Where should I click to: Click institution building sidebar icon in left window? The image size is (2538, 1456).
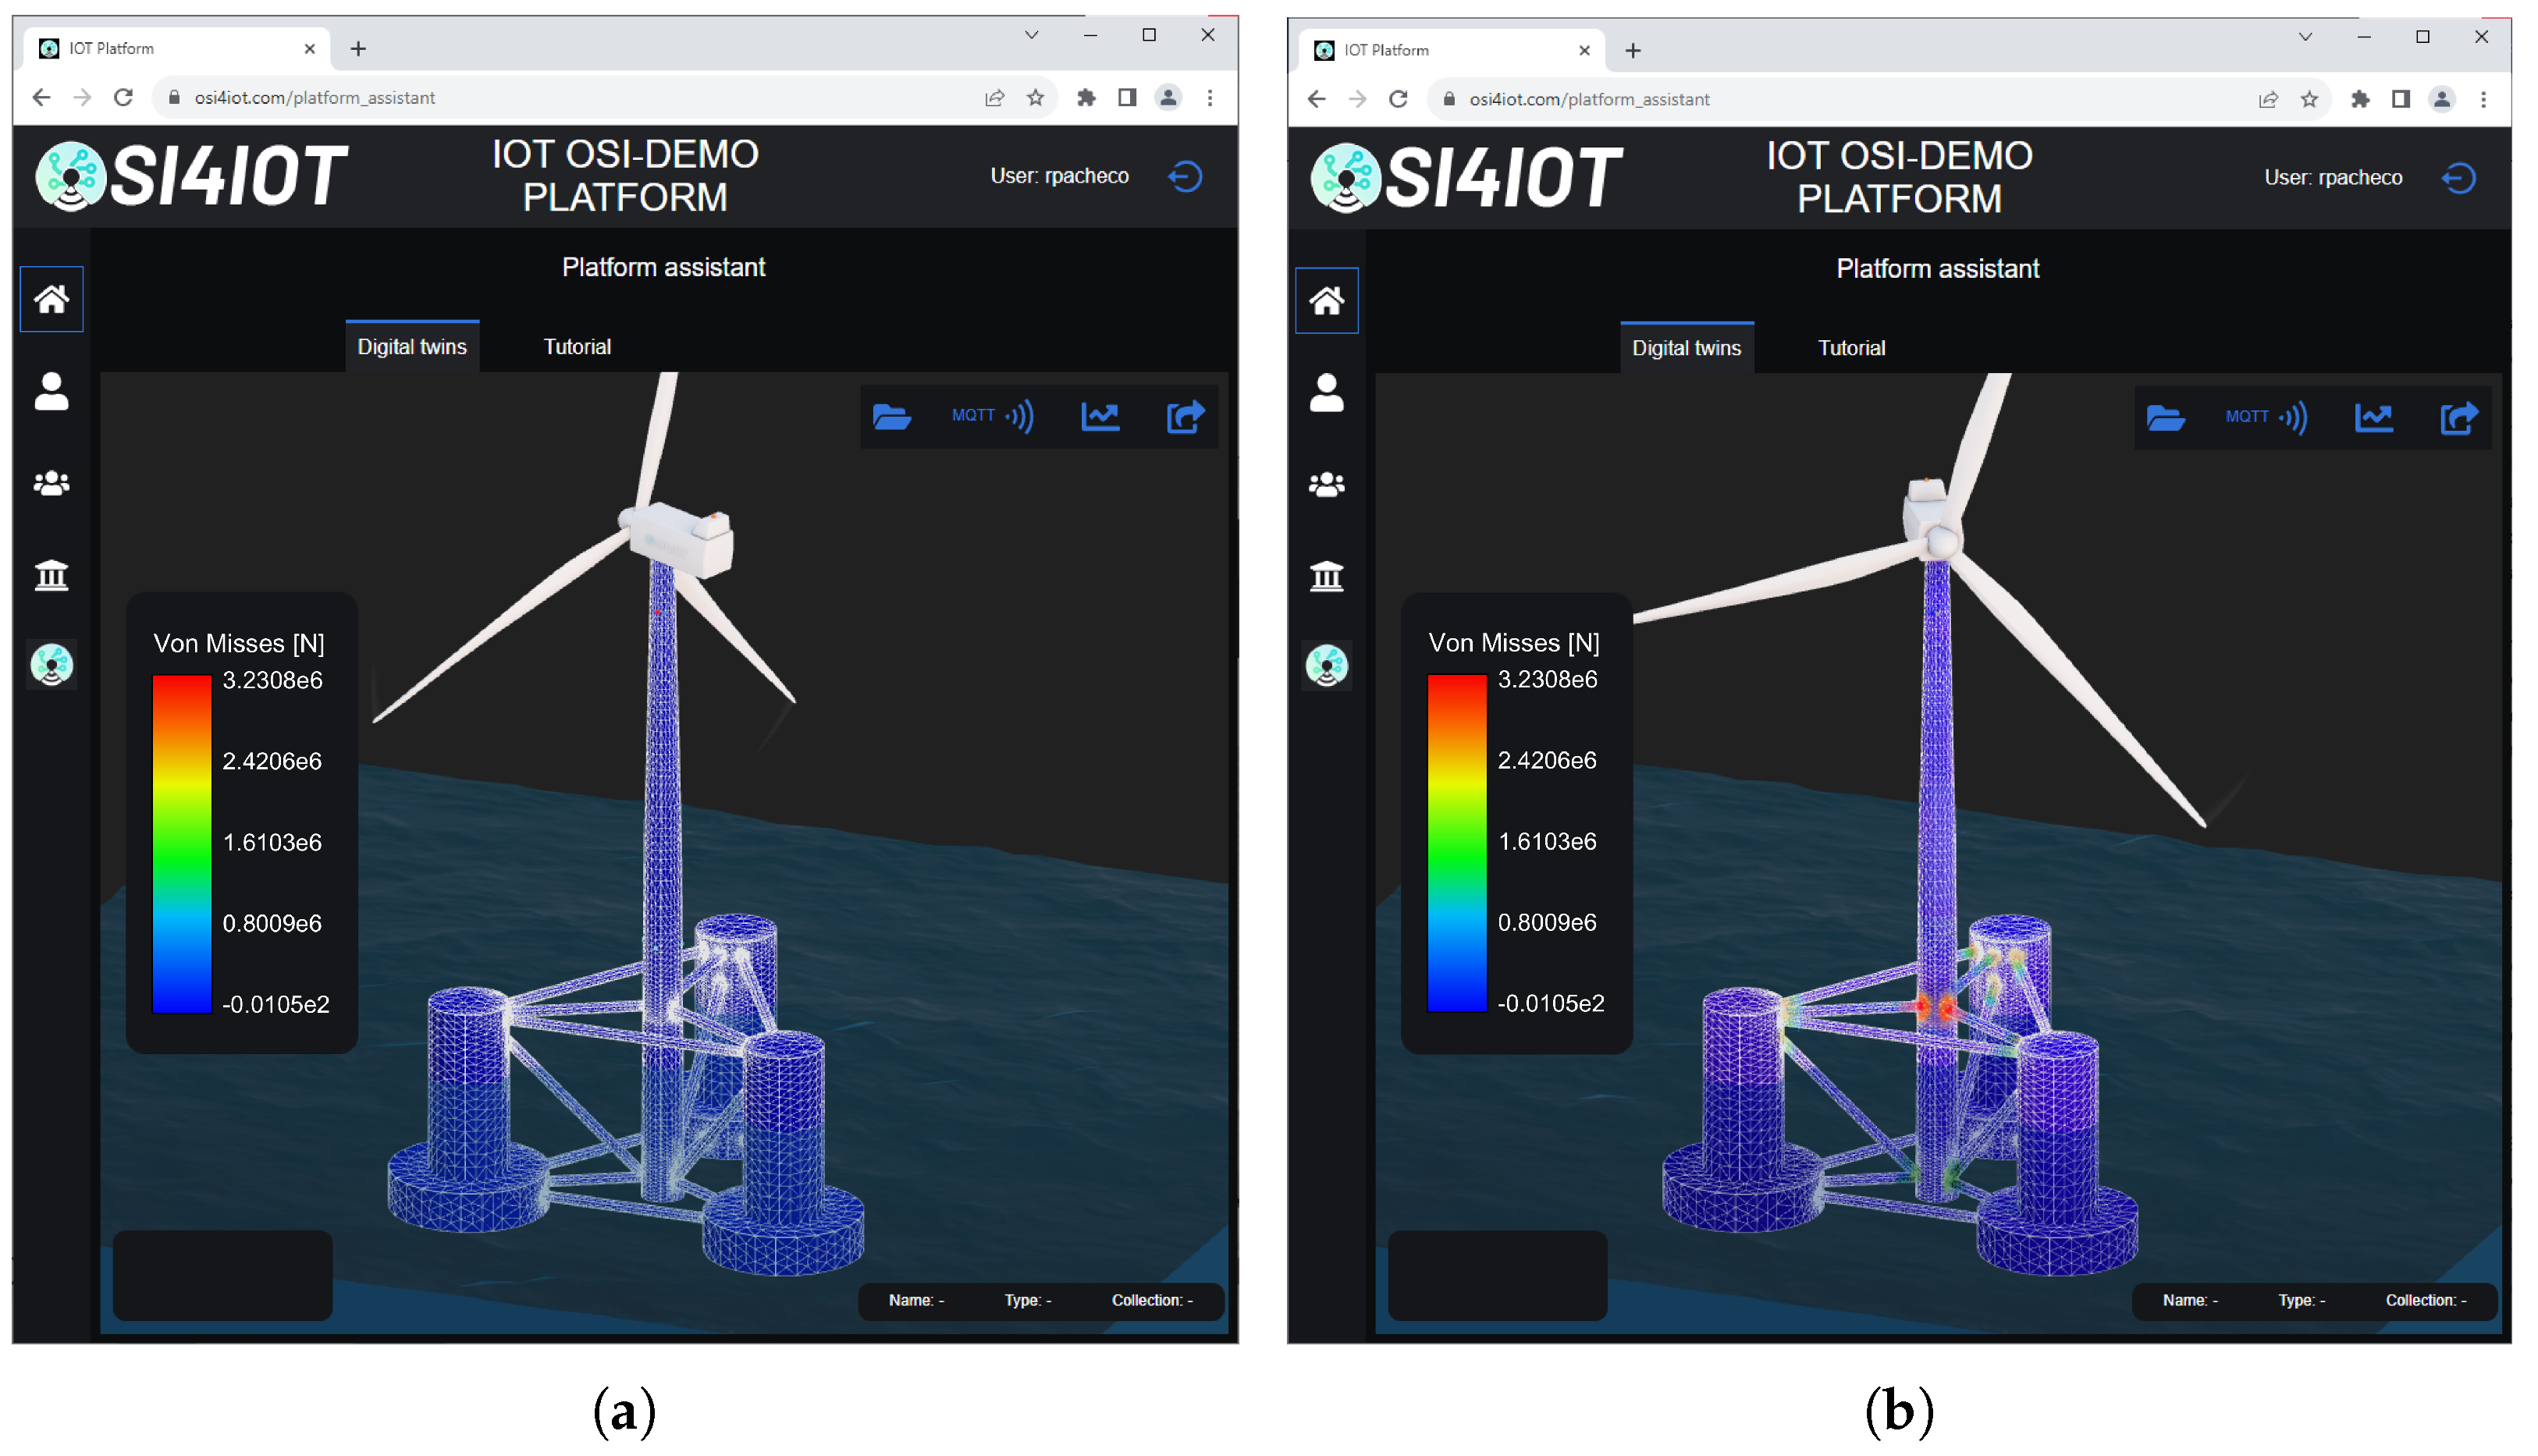[51, 575]
